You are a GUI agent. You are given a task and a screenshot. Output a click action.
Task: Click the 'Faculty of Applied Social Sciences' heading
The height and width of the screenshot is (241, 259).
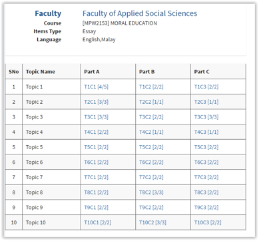pyautogui.click(x=140, y=13)
